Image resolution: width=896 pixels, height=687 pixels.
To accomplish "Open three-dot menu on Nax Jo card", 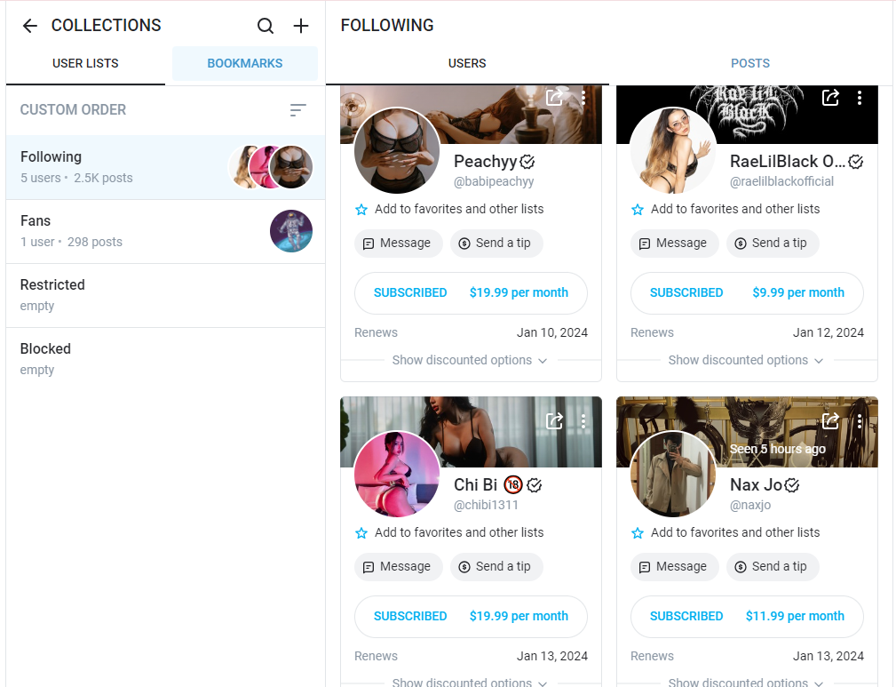I will pos(859,421).
